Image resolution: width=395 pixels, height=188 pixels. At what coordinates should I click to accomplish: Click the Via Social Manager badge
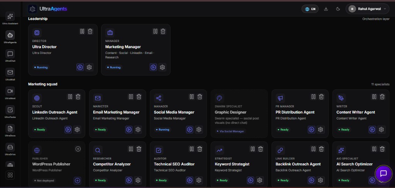[x=230, y=131]
